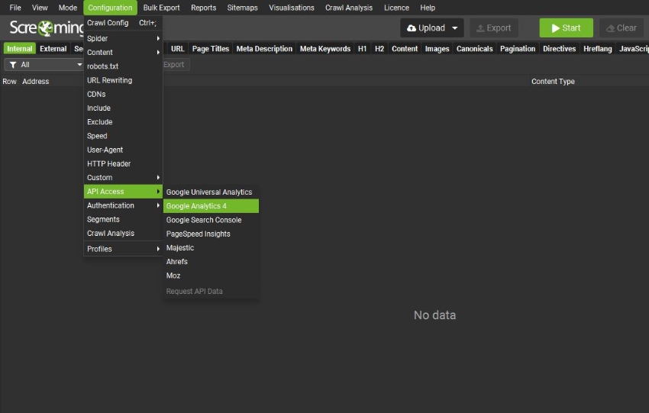Expand the Spider submenu
This screenshot has height=413, width=649.
[123, 38]
